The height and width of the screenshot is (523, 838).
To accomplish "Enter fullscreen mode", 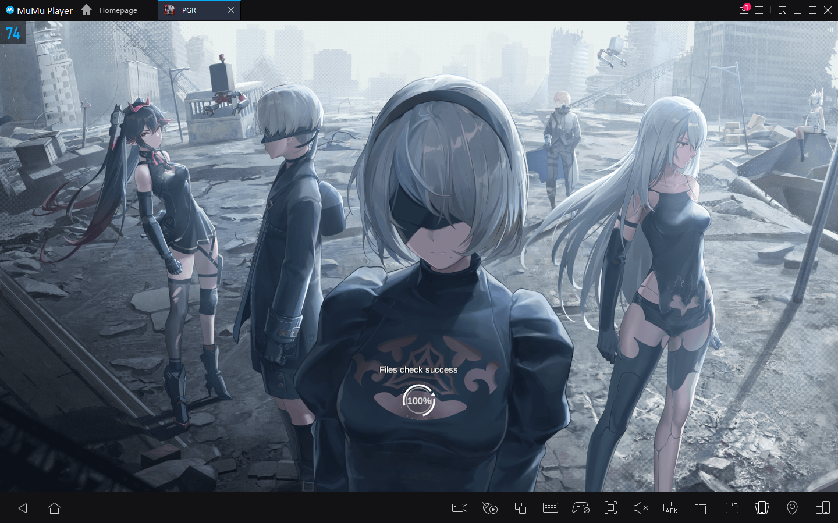I will [610, 508].
